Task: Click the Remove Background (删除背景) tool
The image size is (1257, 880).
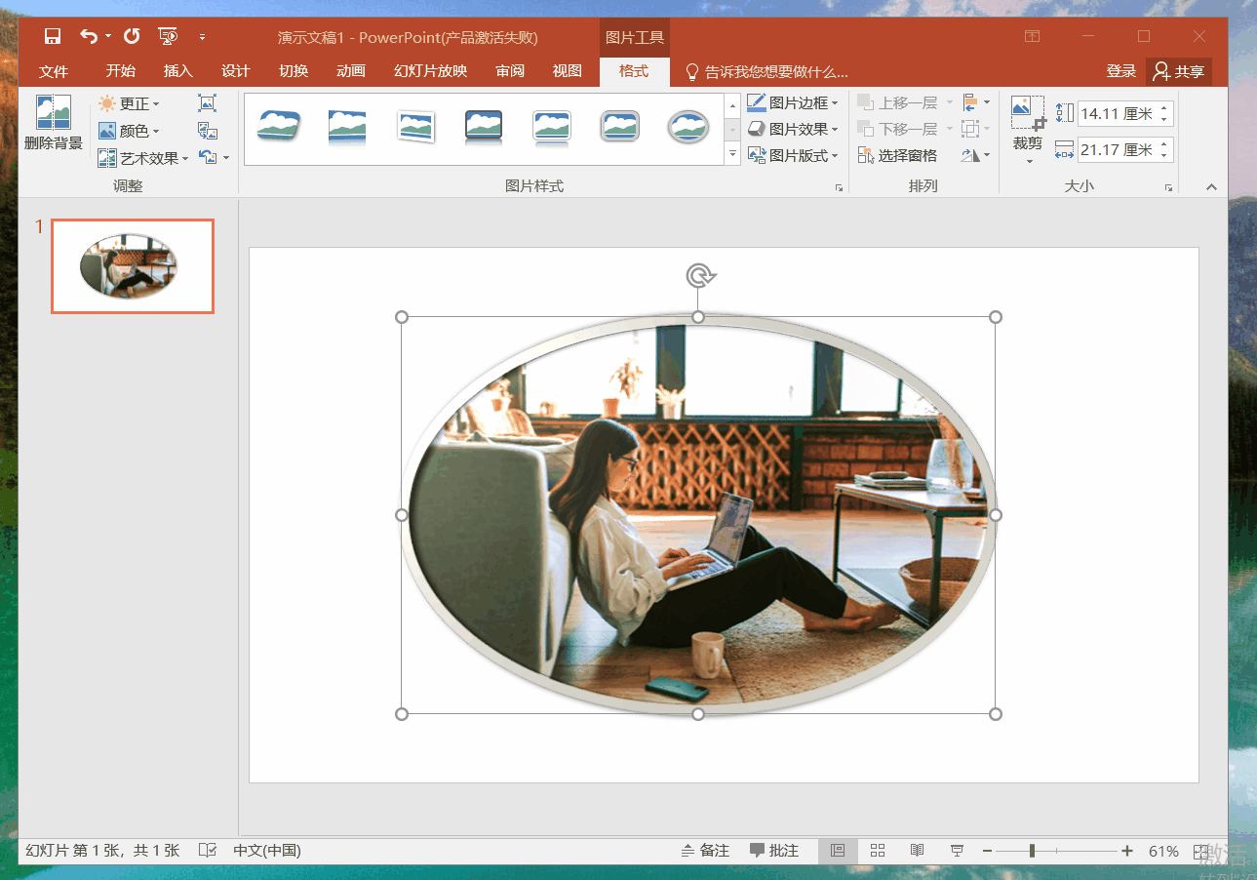Action: pos(53,123)
